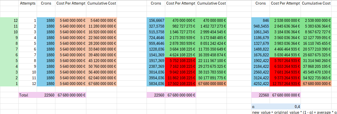The image size is (337, 114).
Task: Select cumulative cost cell 11 280 000 000 €
Action: coord(102,26)
